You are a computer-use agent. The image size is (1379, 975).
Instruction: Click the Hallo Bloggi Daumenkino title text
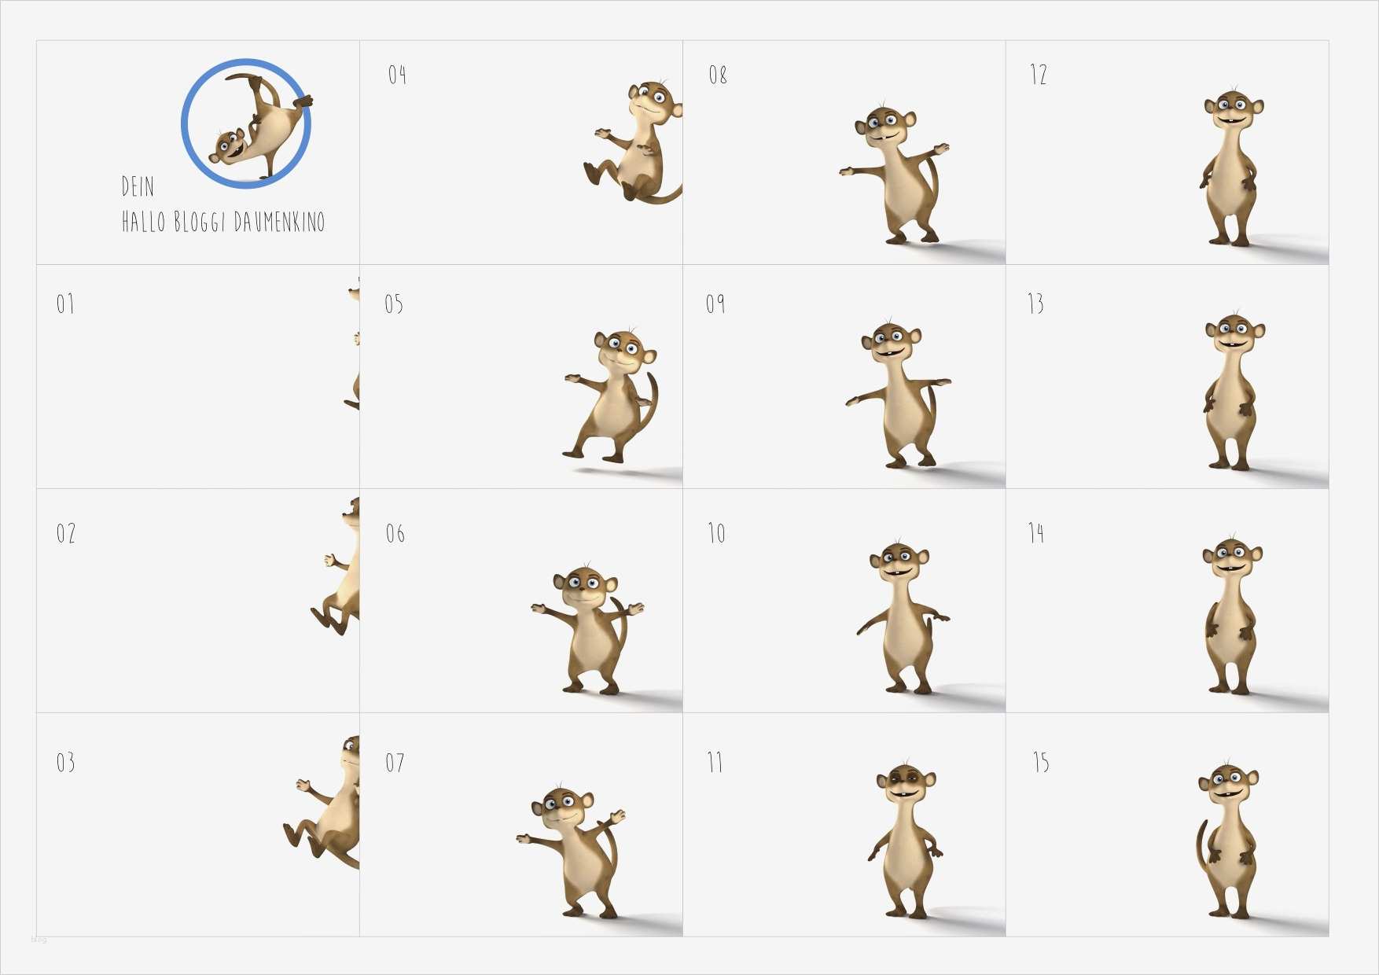click(x=223, y=222)
